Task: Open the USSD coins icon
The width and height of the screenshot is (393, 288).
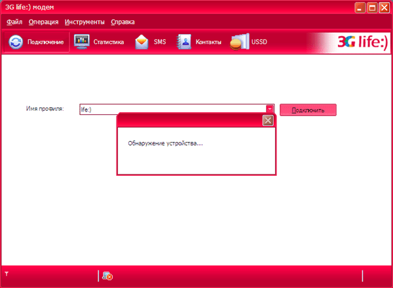Action: click(239, 42)
